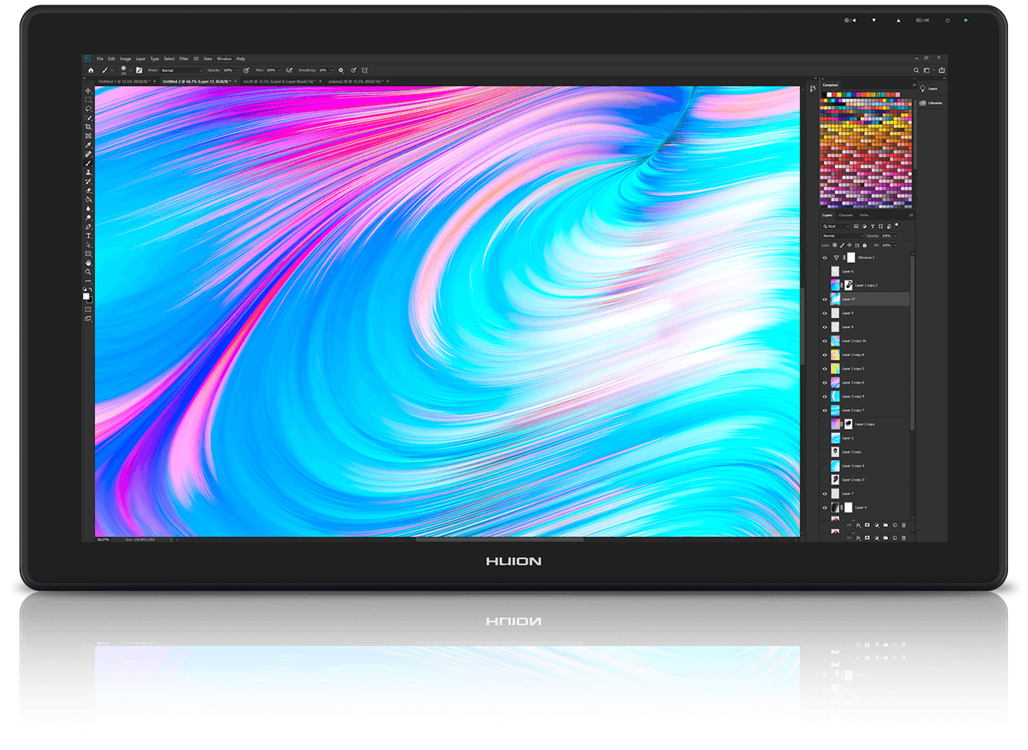Click the Zoom tool magnifier in toolbar
The image size is (1028, 750).
[88, 272]
